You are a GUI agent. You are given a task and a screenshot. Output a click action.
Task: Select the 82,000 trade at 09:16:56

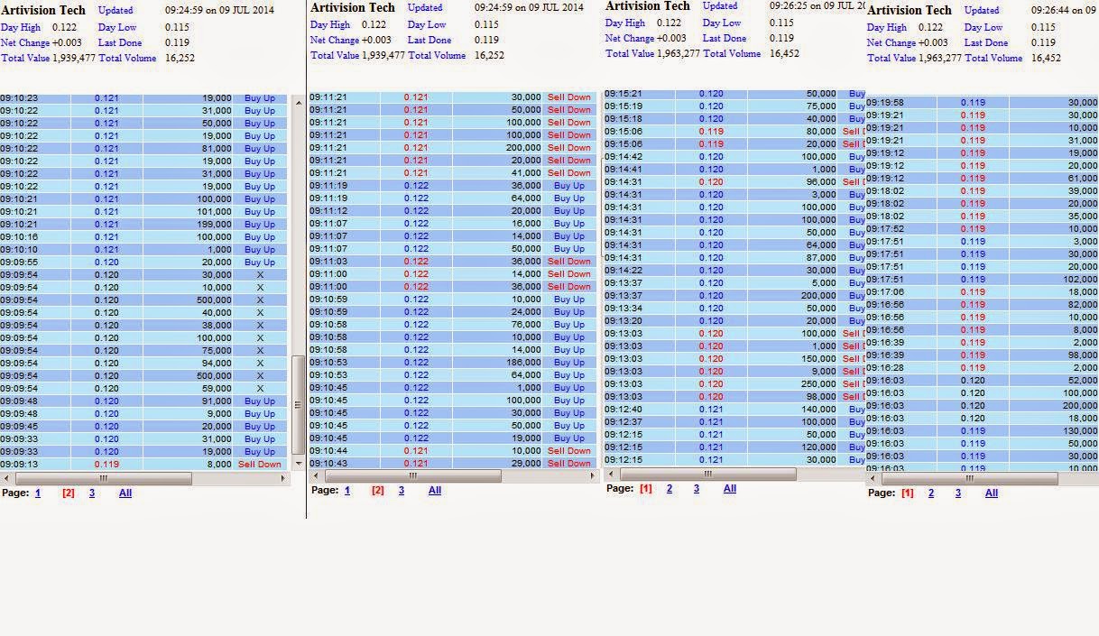pyautogui.click(x=983, y=305)
